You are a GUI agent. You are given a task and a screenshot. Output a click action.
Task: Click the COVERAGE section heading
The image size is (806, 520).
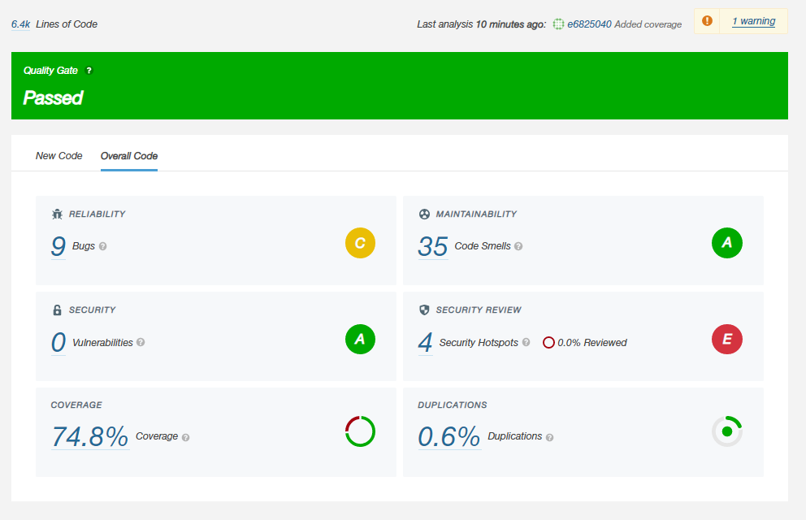pos(76,405)
